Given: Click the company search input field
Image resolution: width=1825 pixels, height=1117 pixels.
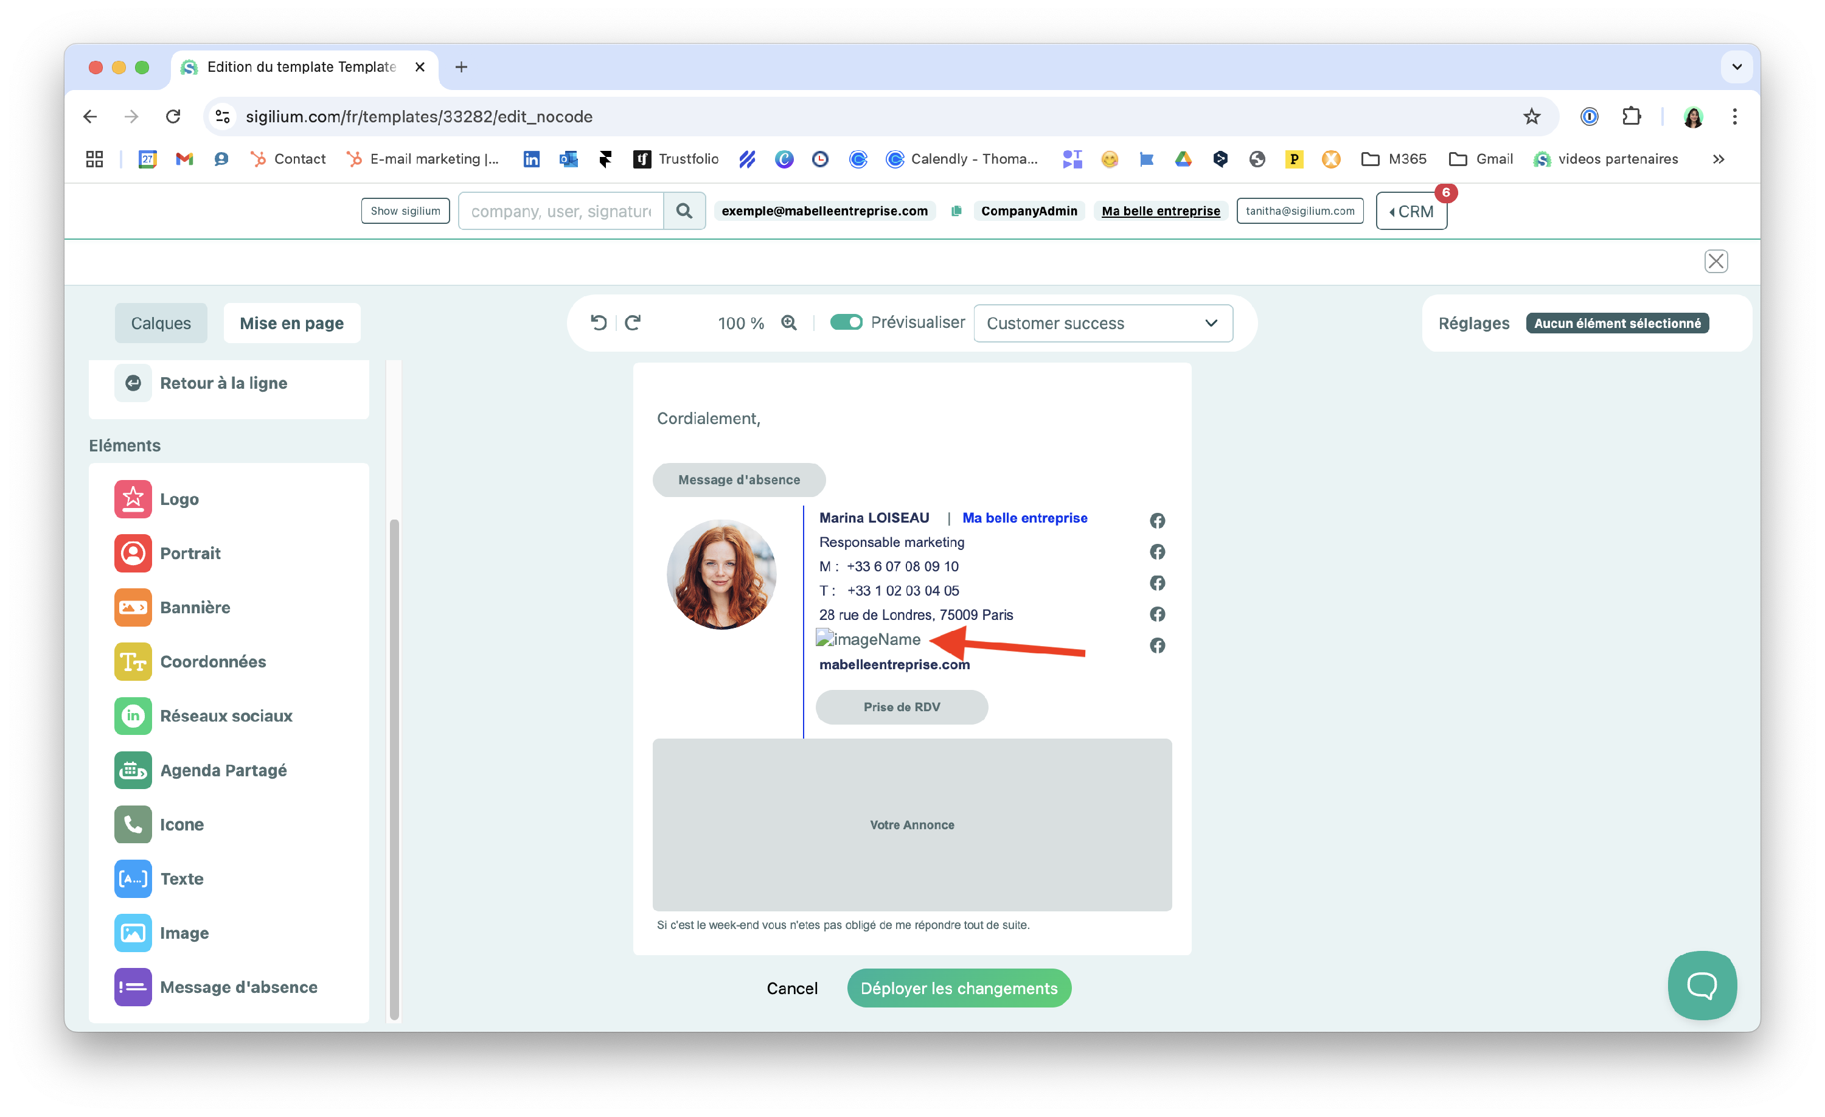Looking at the screenshot, I should (561, 212).
